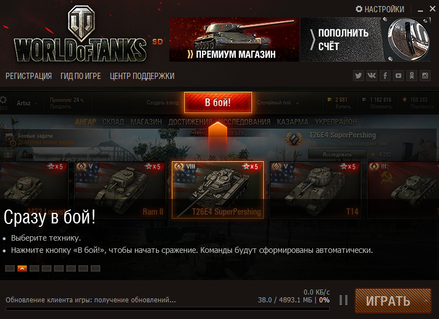Open the ГИД ПО ИГРЕ menu link
439x319 pixels.
(x=80, y=76)
